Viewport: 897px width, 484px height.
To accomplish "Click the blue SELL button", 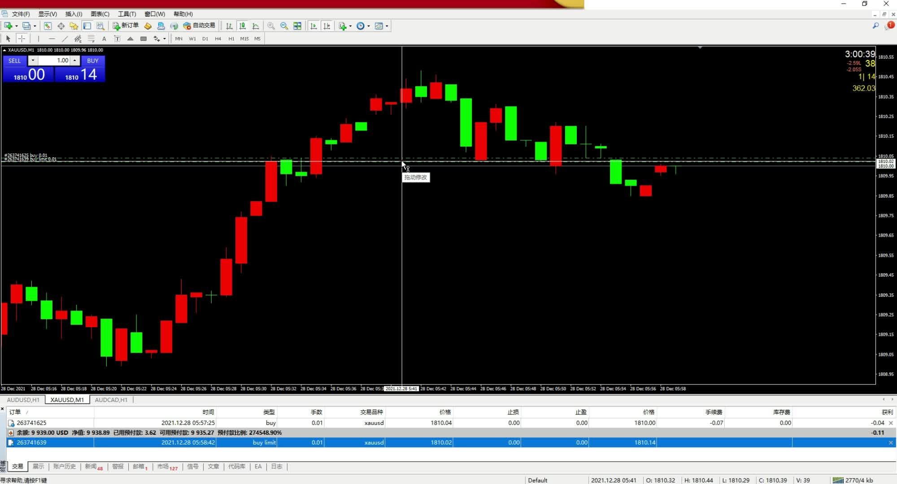I will coord(14,60).
